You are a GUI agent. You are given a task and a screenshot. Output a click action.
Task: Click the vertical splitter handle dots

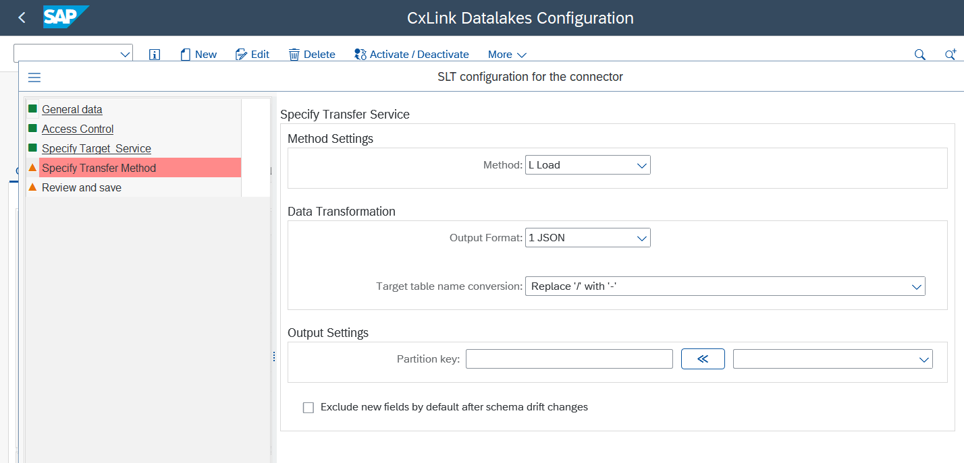point(274,357)
